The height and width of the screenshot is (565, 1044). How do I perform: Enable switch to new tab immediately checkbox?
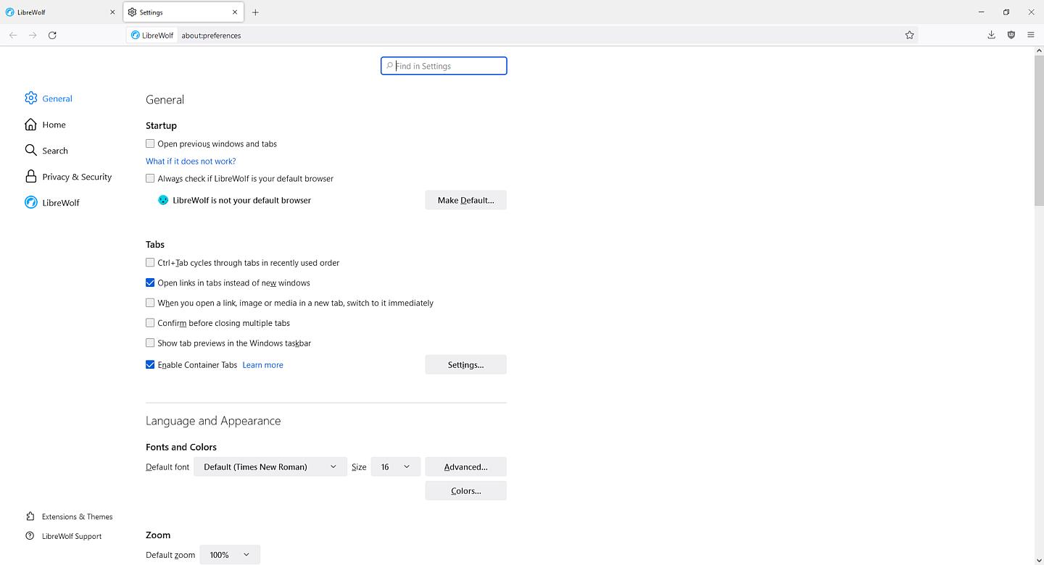[150, 303]
